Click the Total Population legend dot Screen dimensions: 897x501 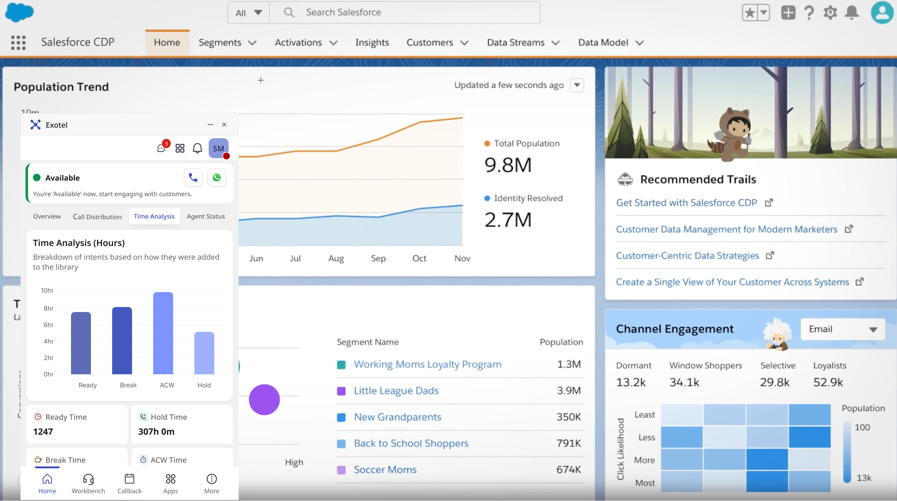coord(487,144)
